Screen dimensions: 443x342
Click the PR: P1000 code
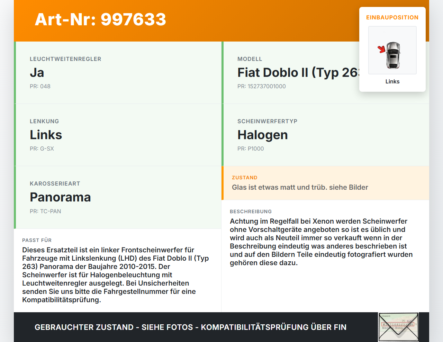click(x=251, y=148)
